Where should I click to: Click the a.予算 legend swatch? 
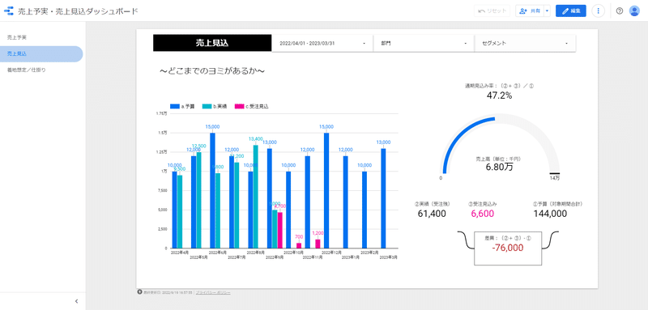pos(175,107)
